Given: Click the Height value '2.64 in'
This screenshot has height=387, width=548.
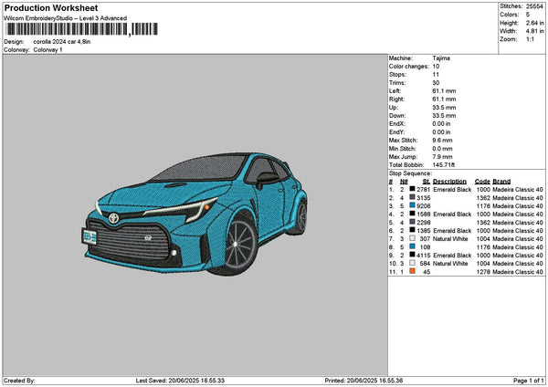Looking at the screenshot, I should point(534,23).
